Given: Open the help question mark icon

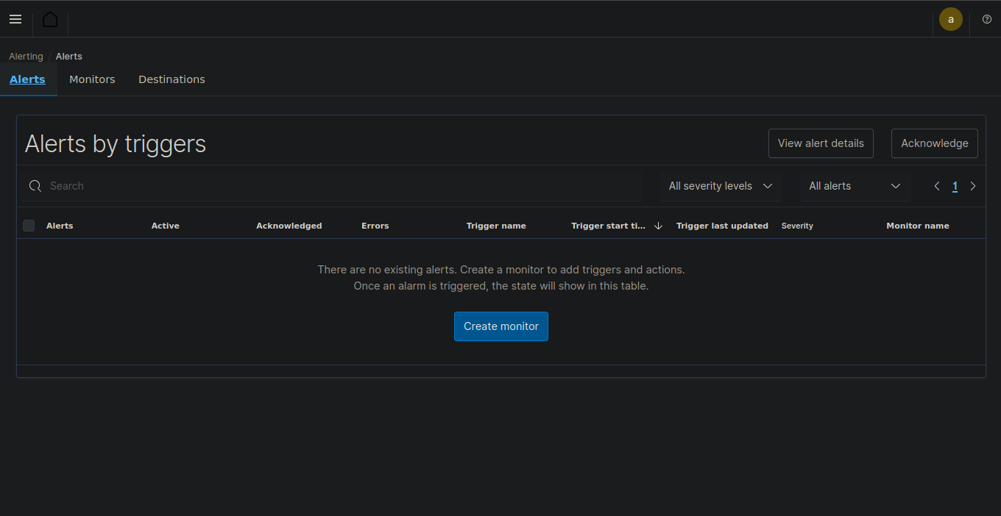Looking at the screenshot, I should pyautogui.click(x=987, y=19).
